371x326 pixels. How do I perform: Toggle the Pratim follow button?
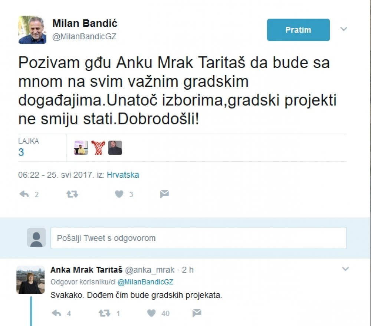[298, 30]
